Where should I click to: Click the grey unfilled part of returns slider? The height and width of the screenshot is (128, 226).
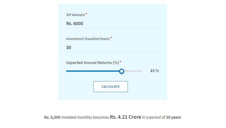pos(133,71)
